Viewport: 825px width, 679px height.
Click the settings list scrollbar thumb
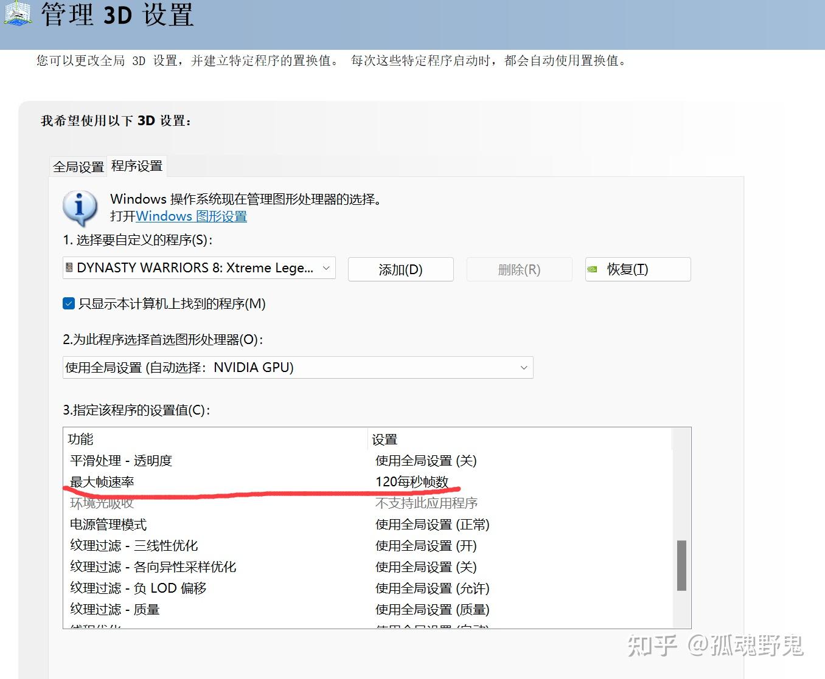tap(681, 565)
